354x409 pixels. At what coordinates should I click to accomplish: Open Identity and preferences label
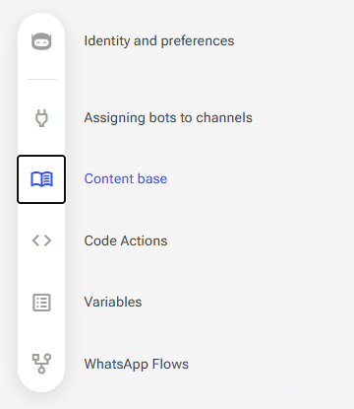pos(159,41)
